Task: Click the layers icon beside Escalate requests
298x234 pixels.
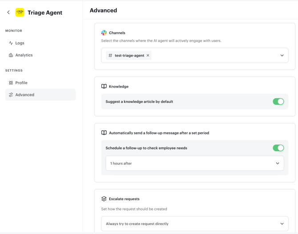Action: click(104, 199)
